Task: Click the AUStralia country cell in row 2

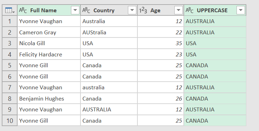Action: [x=109, y=32]
